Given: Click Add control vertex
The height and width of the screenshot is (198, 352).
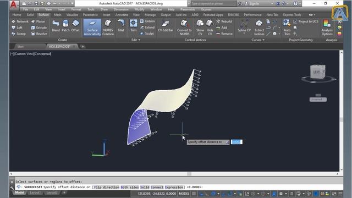Looking at the screenshot, I should (222, 28).
